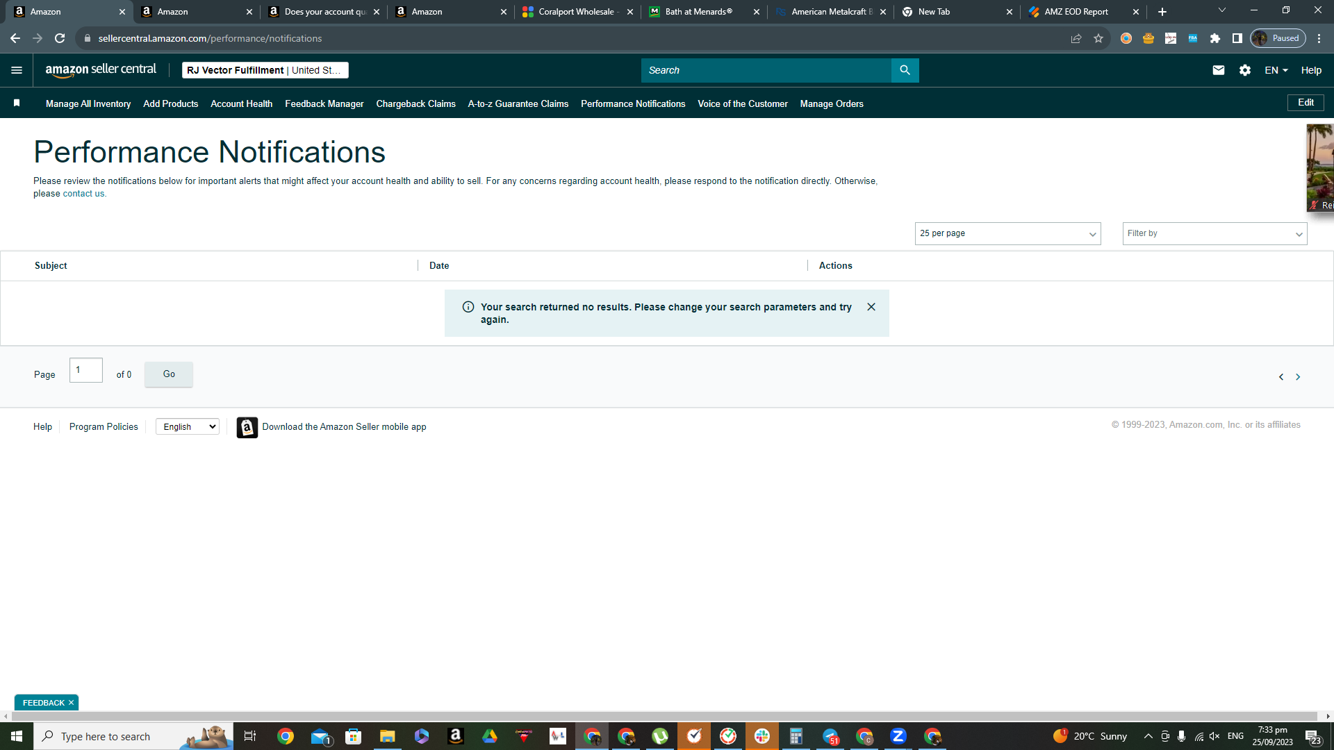
Task: Follow the contact us link
Action: coord(83,194)
